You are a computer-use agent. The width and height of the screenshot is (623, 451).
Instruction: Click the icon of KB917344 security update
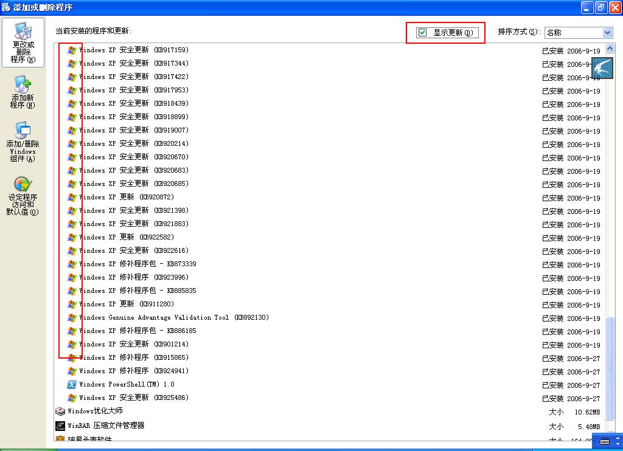pos(72,64)
